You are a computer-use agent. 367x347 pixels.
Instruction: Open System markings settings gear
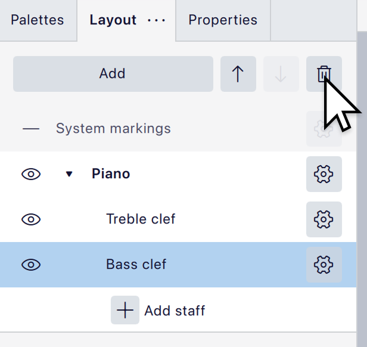click(324, 129)
